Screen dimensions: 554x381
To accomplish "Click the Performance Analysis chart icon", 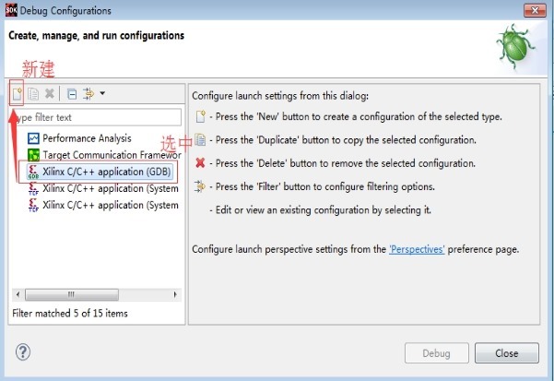I will (33, 138).
